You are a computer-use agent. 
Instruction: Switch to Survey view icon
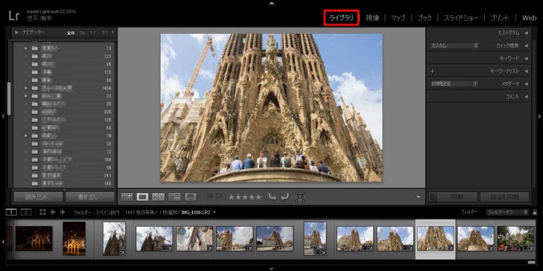tap(174, 197)
